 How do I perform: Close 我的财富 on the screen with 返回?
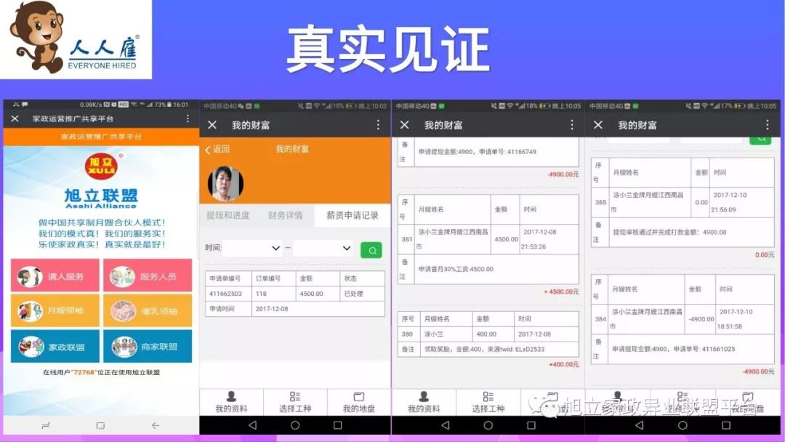point(212,124)
